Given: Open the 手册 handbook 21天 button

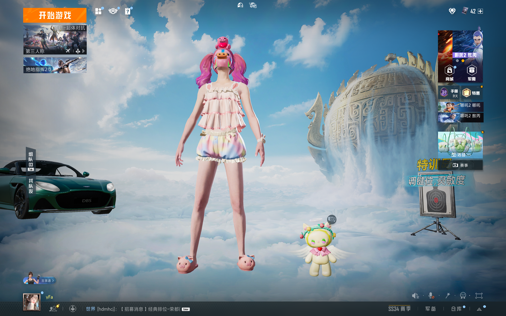Looking at the screenshot, I should pos(449,93).
